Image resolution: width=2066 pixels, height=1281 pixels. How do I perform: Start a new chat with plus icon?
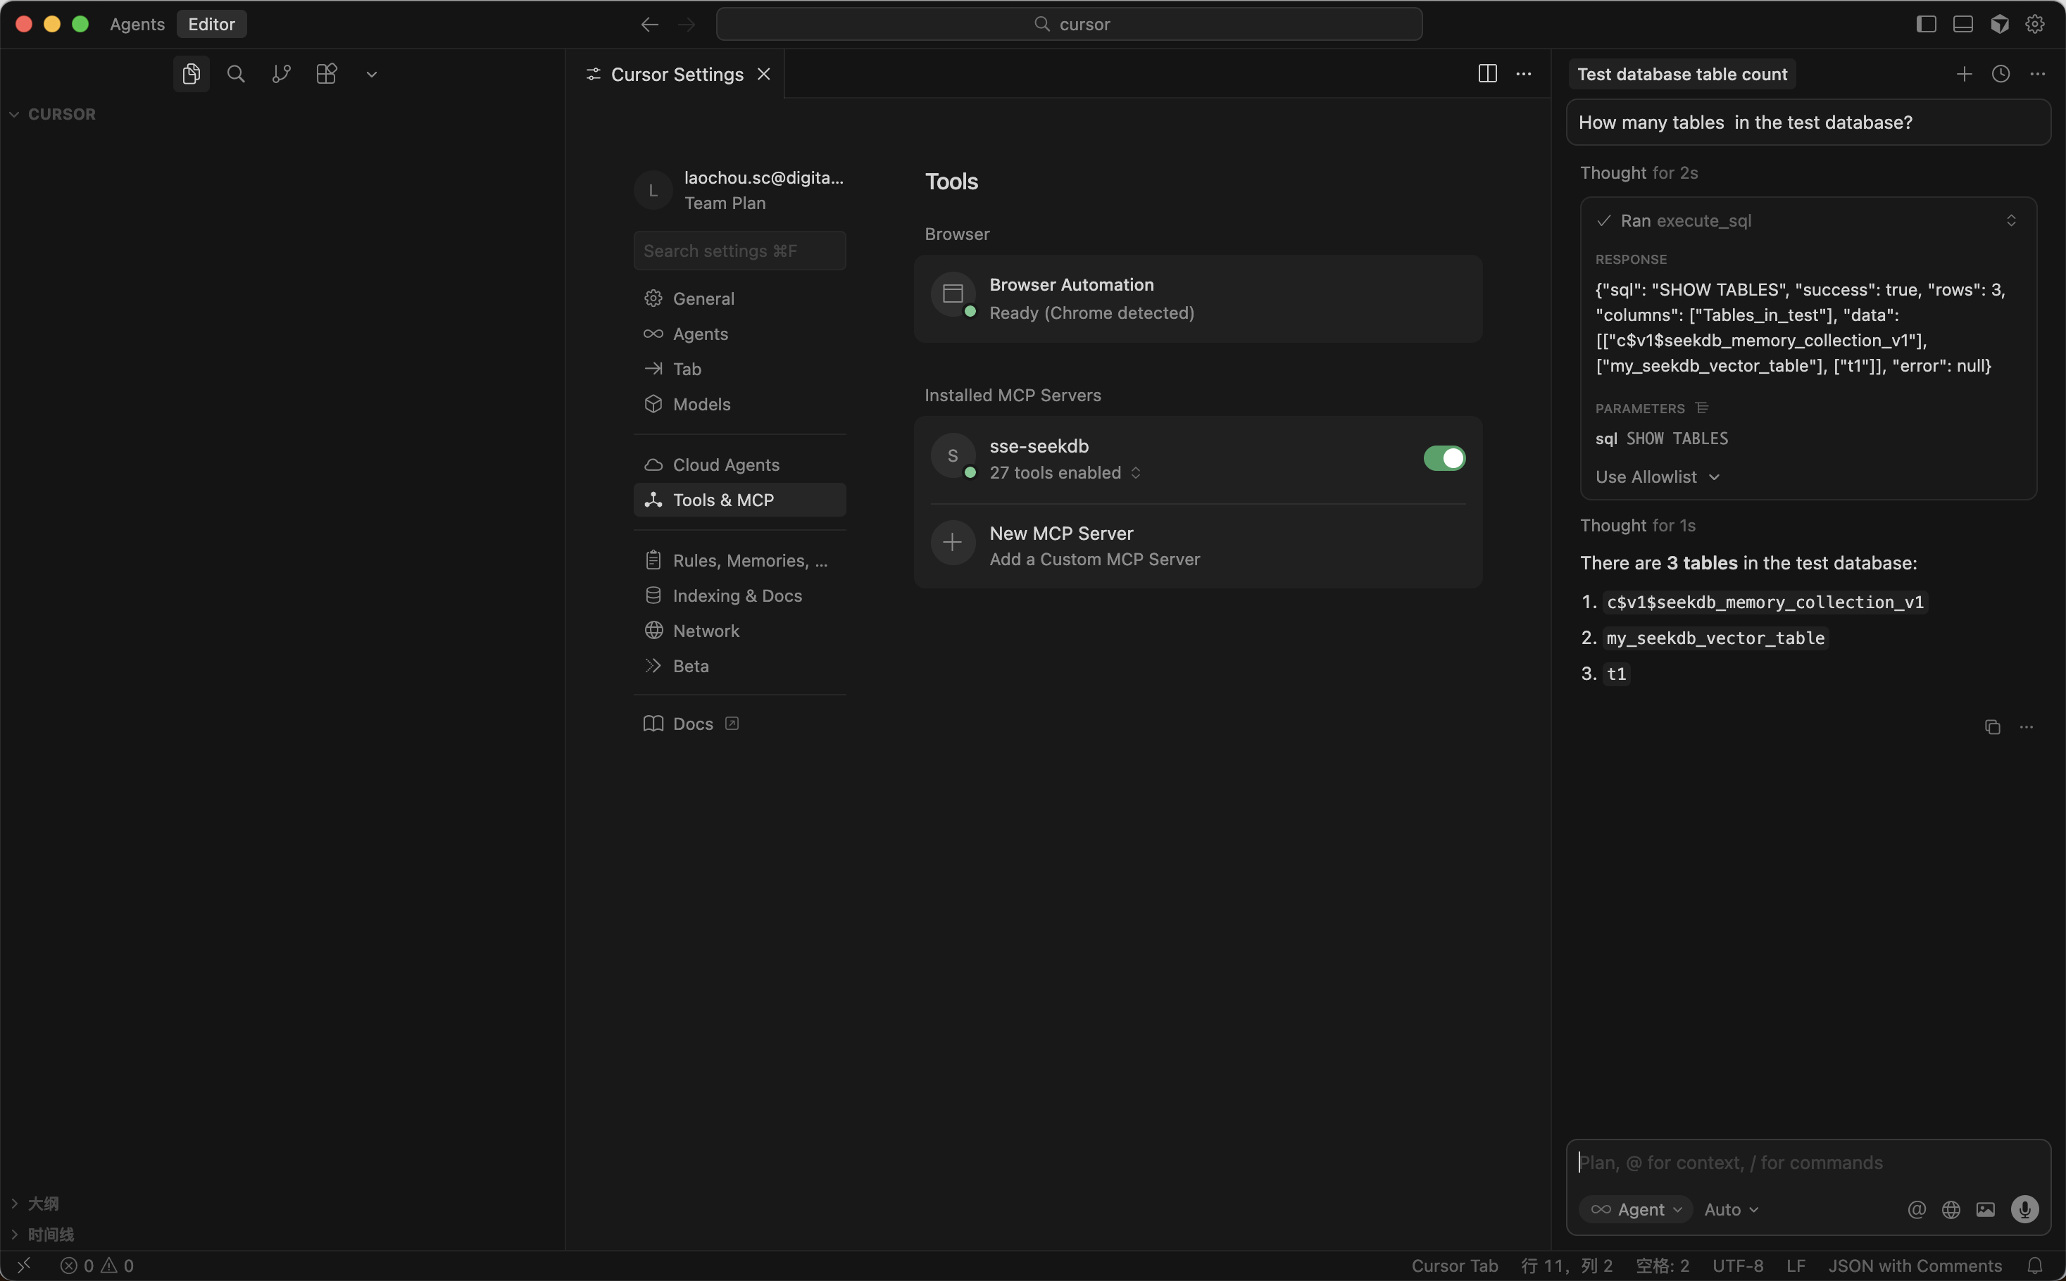click(1963, 75)
